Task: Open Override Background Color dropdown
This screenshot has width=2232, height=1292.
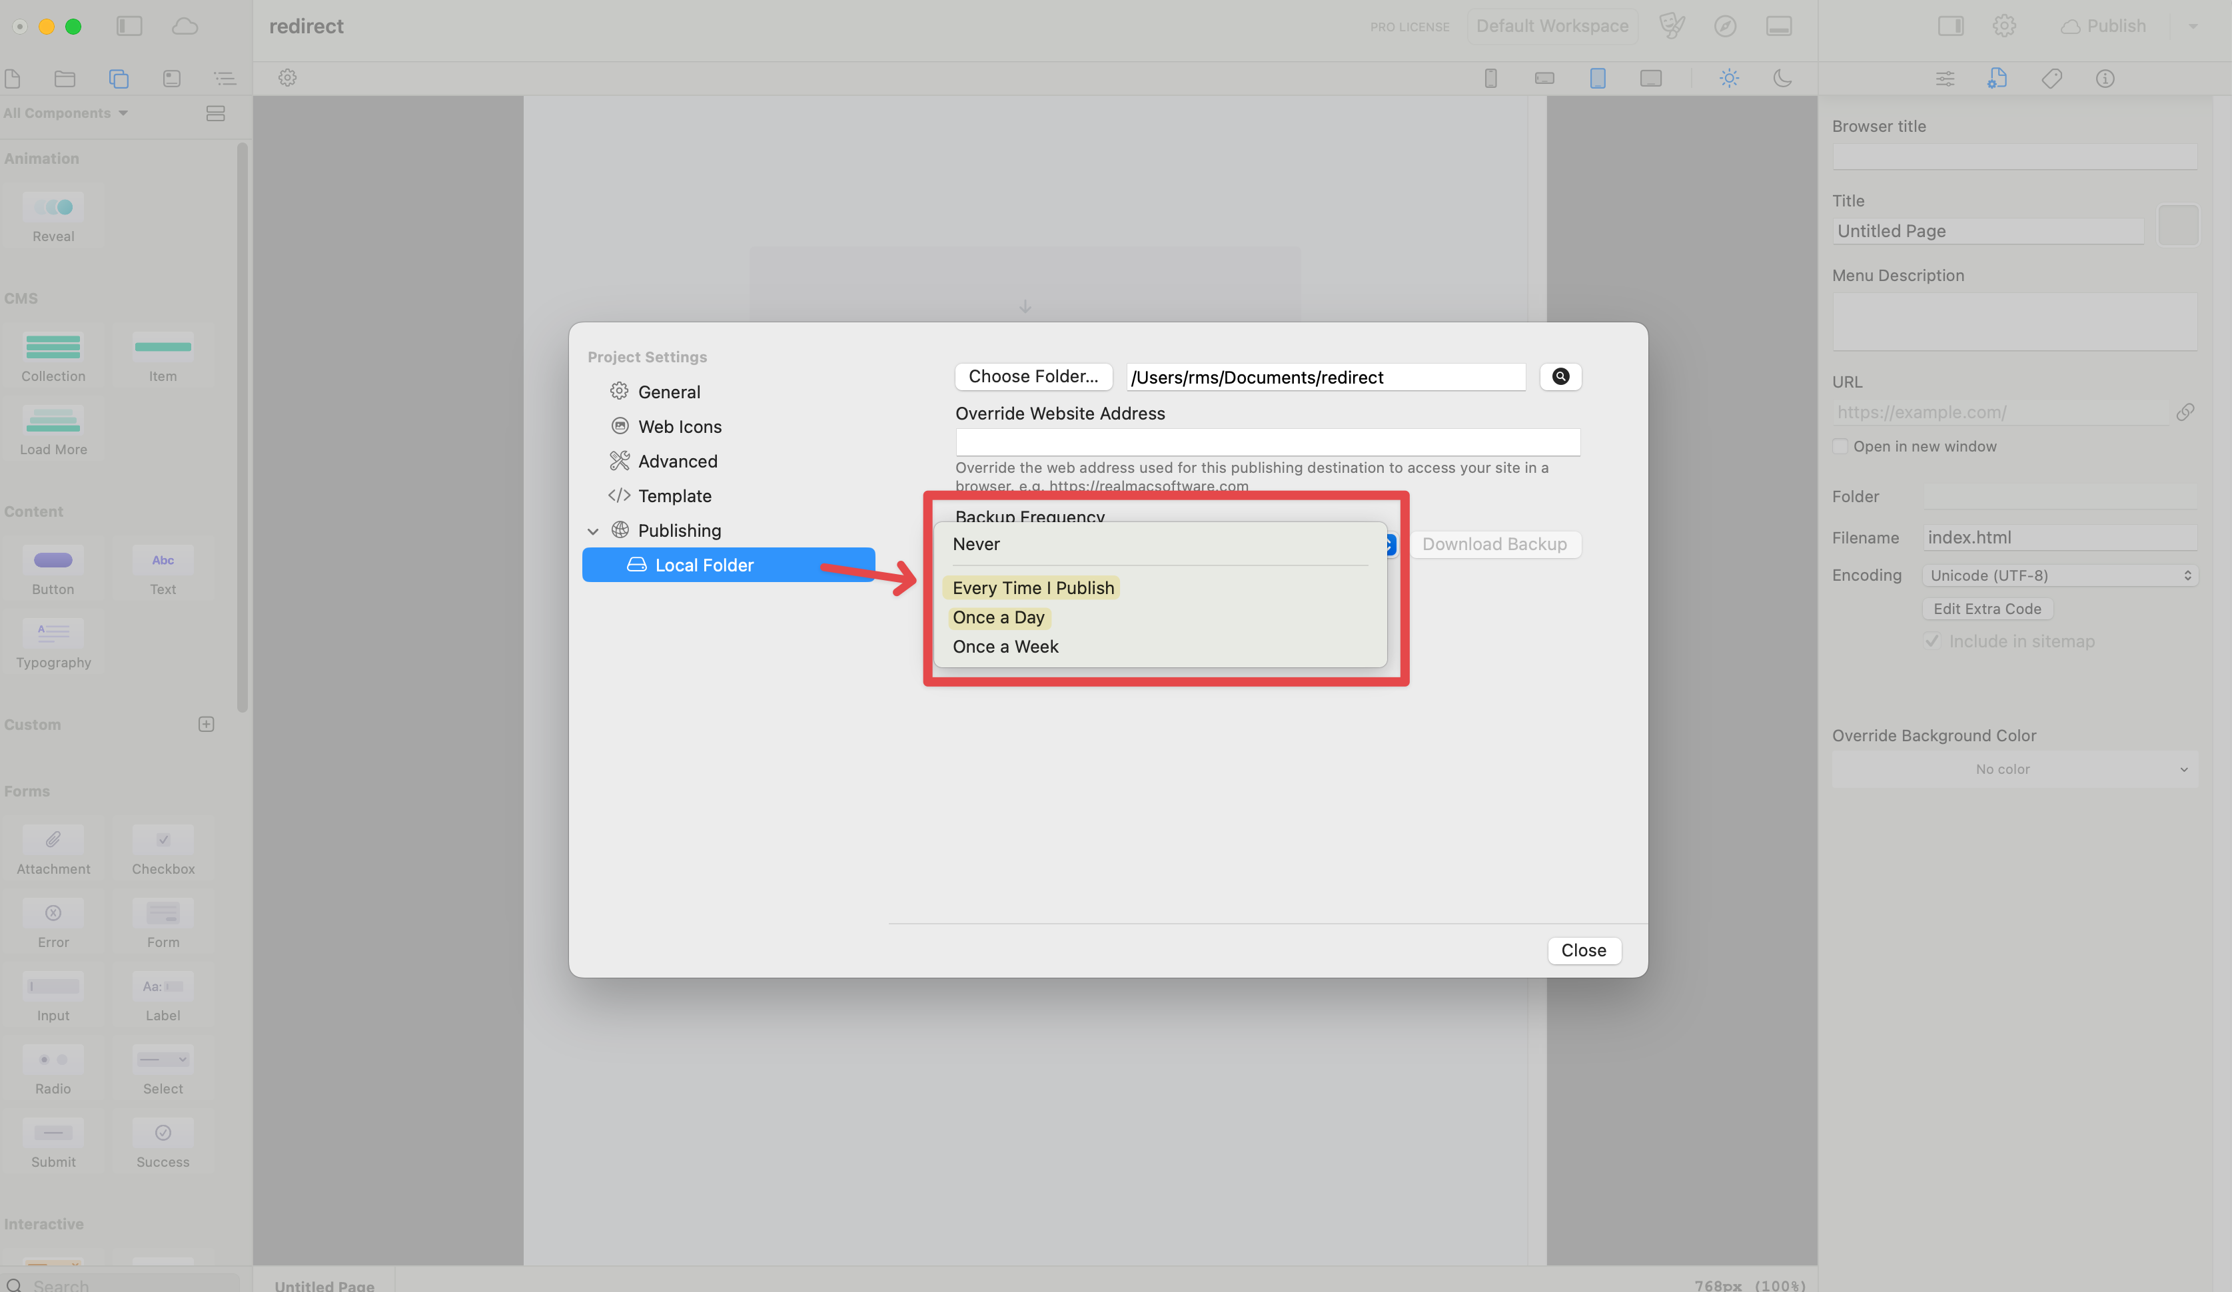Action: (x=2014, y=769)
